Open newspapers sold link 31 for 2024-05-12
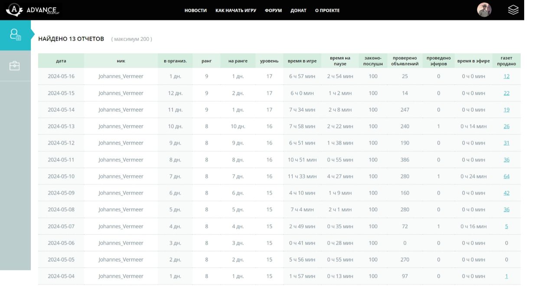This screenshot has height=286, width=555. [506, 143]
